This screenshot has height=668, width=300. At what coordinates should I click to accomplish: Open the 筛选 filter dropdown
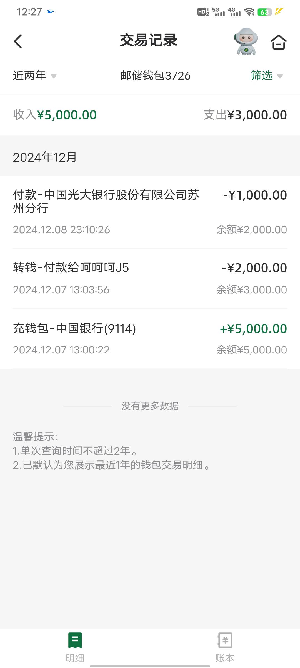click(266, 76)
